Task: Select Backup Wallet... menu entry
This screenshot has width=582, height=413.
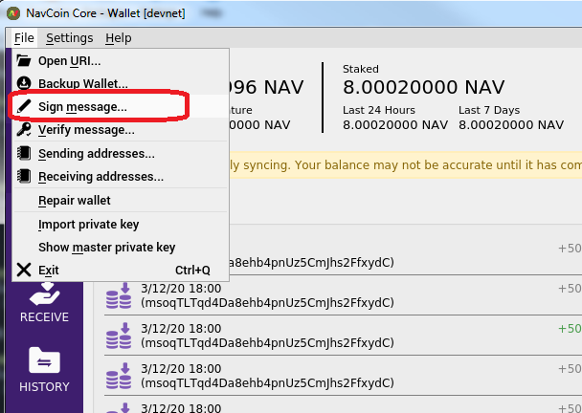Action: pyautogui.click(x=121, y=84)
